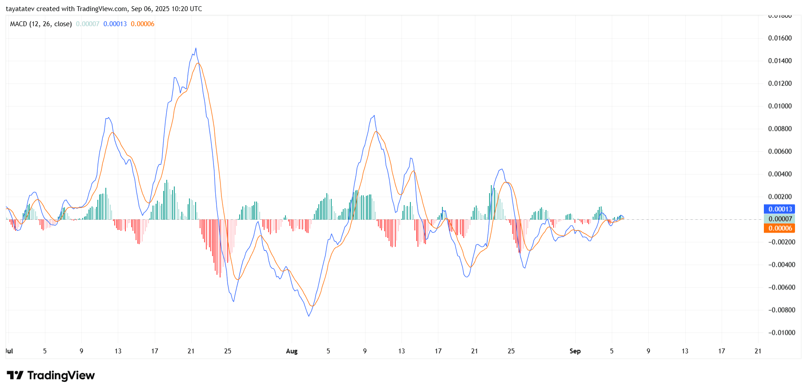Image resolution: width=807 pixels, height=392 pixels.
Task: Click the teal 0.00007 price-scale tag
Action: (x=780, y=219)
